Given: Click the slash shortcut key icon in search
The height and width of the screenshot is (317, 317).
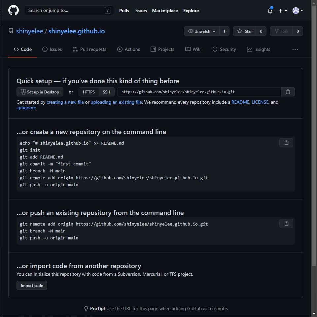Looking at the screenshot, I should [x=108, y=10].
